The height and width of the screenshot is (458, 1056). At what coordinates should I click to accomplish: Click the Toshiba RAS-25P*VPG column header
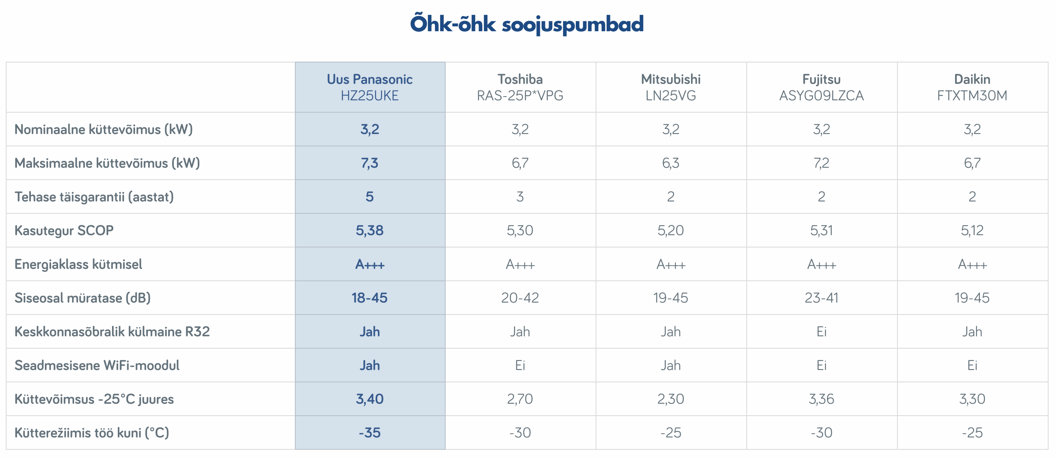520,87
